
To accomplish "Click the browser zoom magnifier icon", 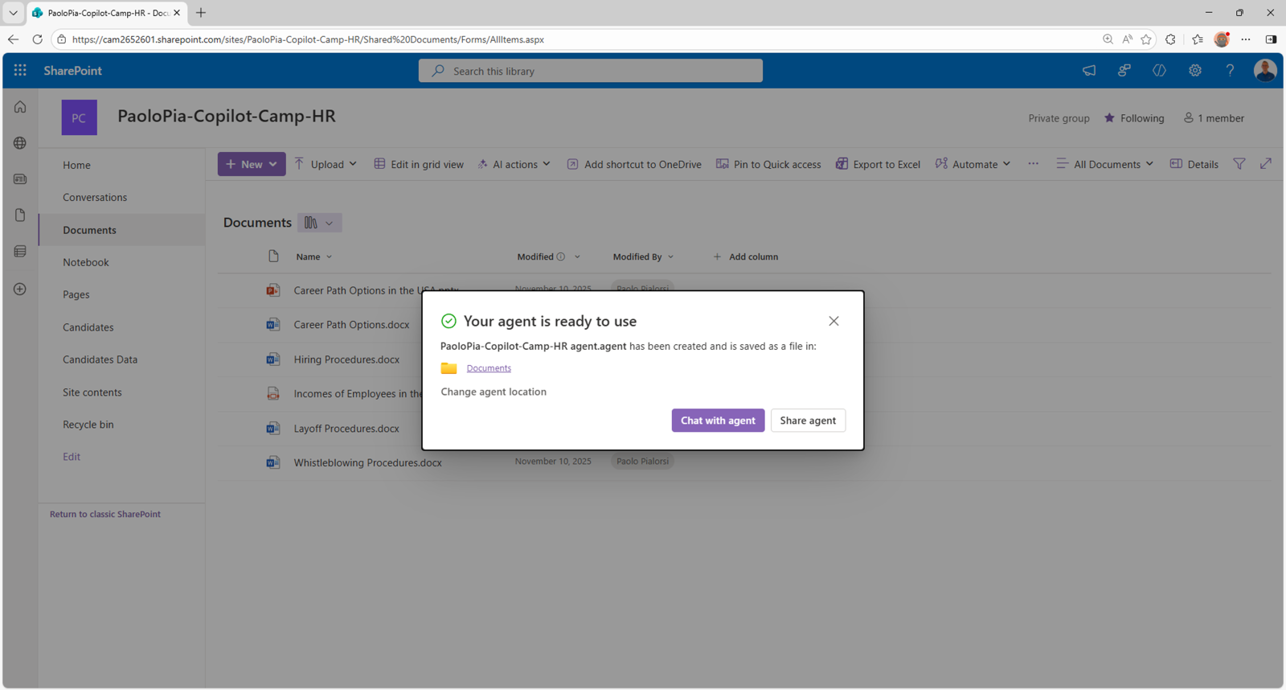I will [x=1108, y=39].
